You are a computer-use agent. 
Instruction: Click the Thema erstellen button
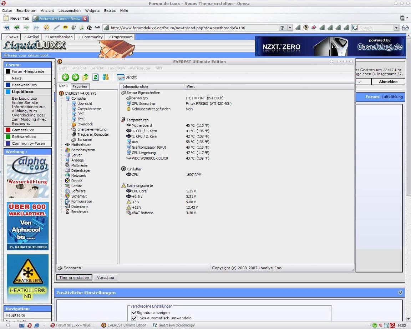(74, 277)
